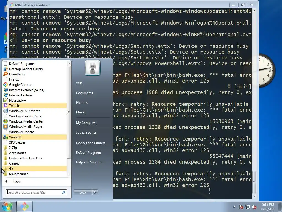Open Internet Explorer (64-bit) icon
282x212 pixels.
coord(6,90)
